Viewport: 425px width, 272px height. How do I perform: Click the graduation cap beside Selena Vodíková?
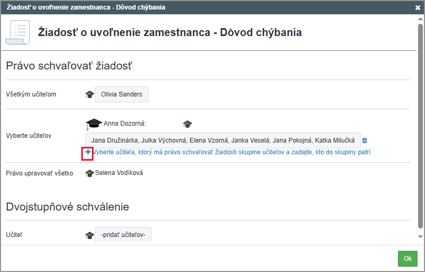click(89, 173)
